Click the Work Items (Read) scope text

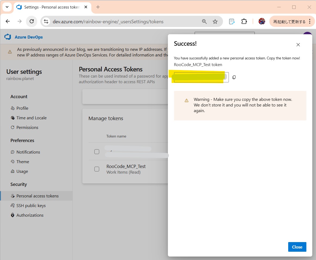123,172
